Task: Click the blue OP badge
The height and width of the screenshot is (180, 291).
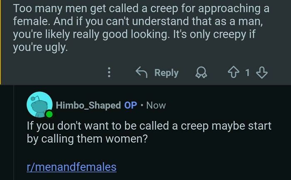Action: [x=131, y=105]
